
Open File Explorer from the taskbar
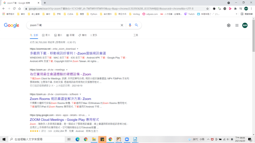tap(94, 139)
